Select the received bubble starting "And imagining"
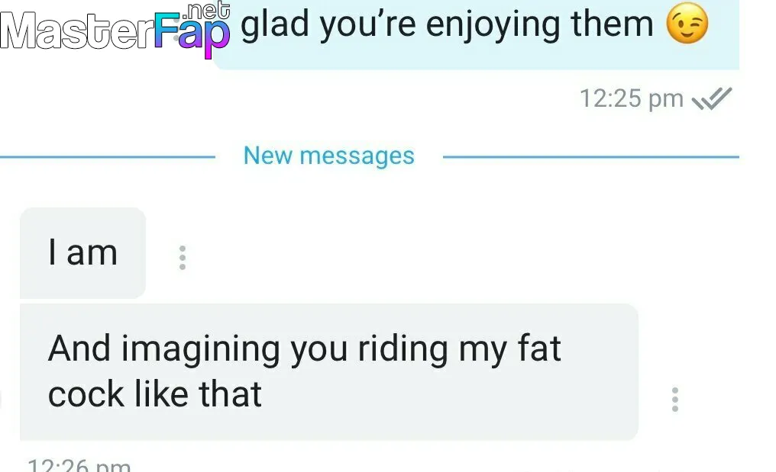Image resolution: width=776 pixels, height=472 pixels. [x=329, y=371]
